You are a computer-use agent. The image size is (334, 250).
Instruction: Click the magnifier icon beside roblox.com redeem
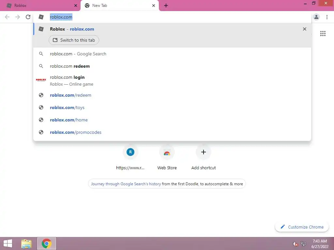[x=41, y=66]
